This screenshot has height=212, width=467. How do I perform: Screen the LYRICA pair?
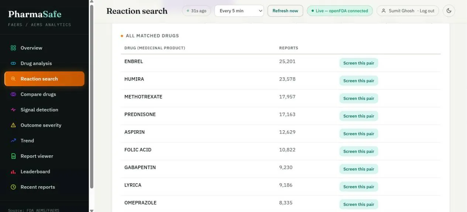point(358,187)
